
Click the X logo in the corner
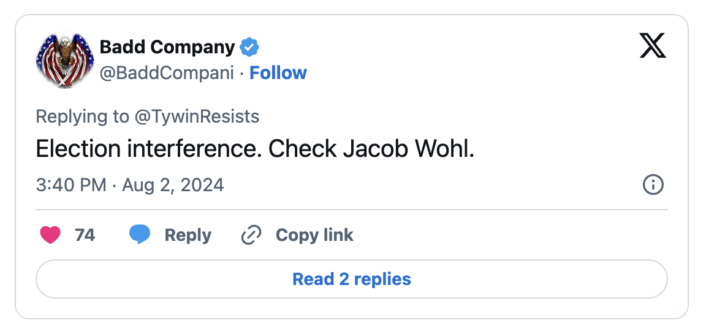tap(653, 46)
